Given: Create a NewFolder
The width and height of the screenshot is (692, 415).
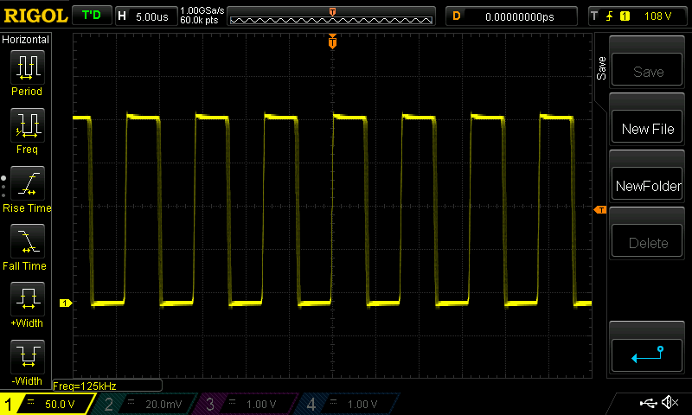Looking at the screenshot, I should pos(647,184).
